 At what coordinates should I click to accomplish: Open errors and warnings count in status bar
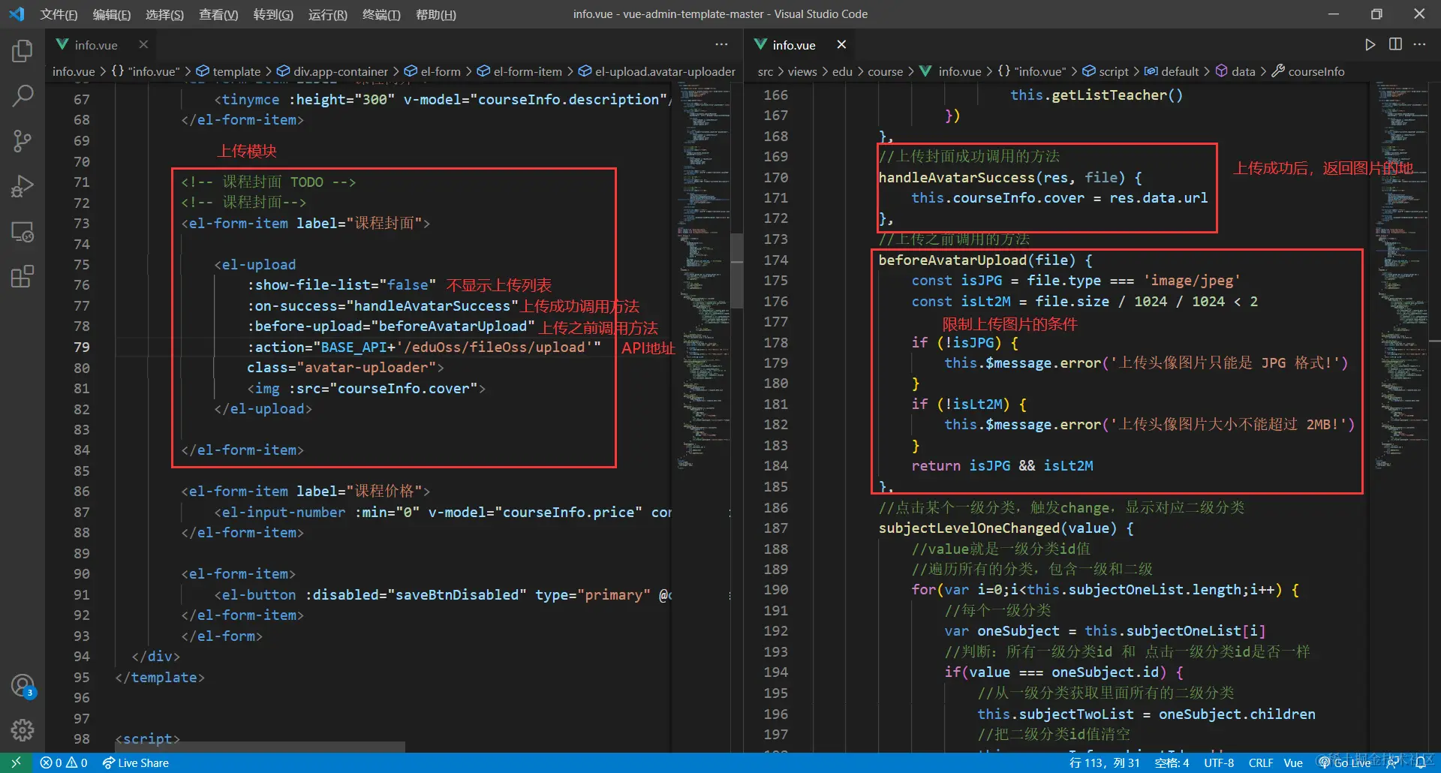64,762
